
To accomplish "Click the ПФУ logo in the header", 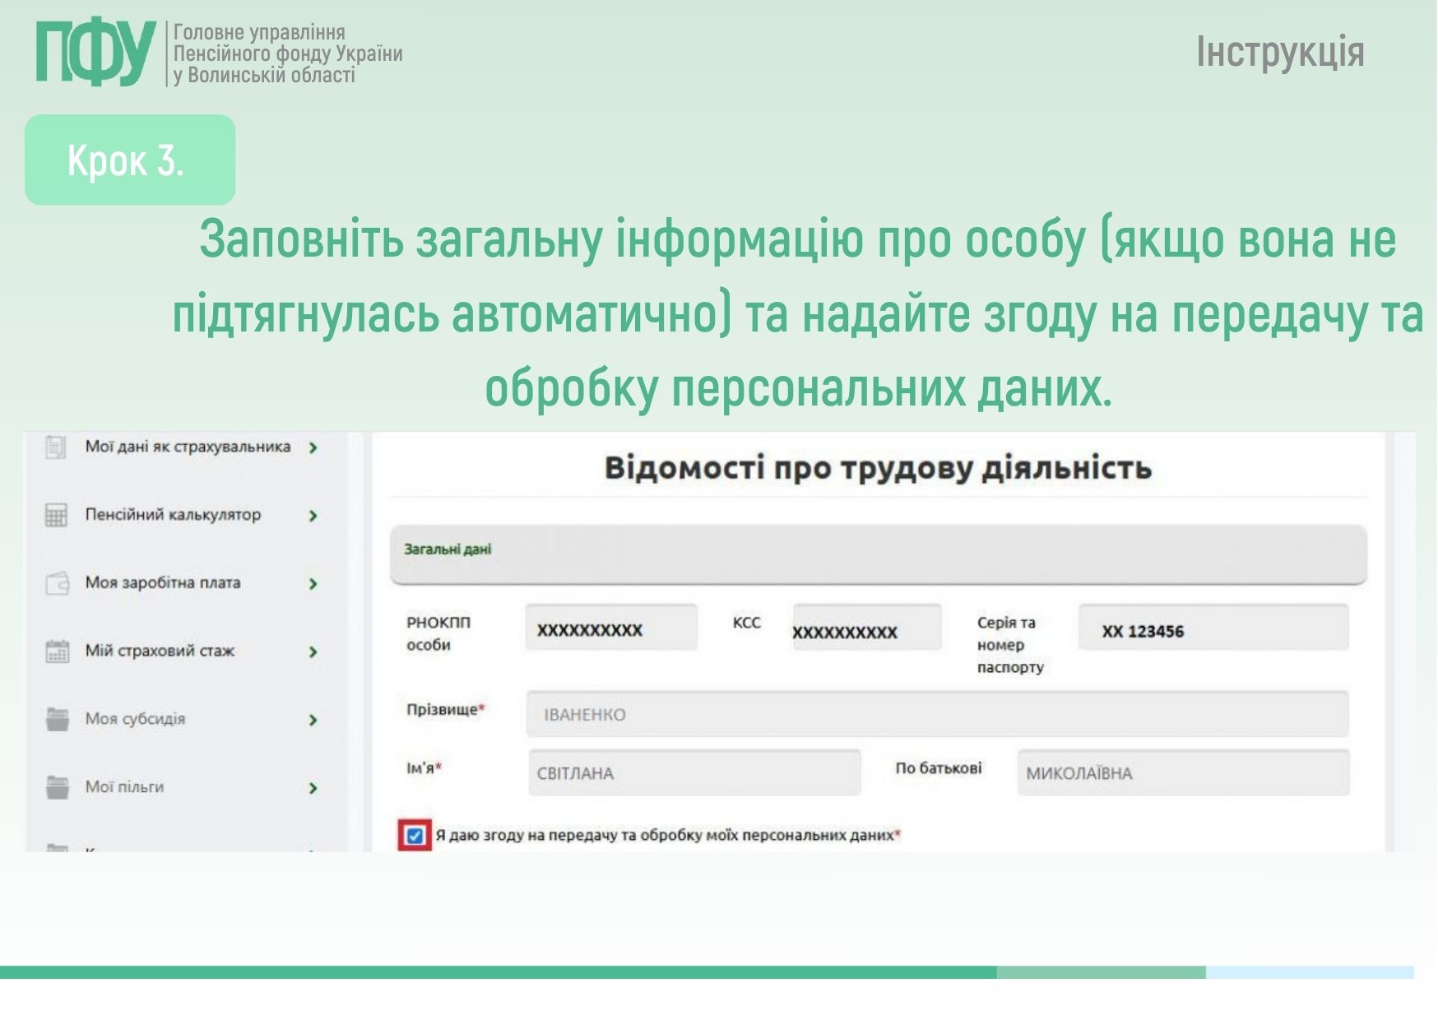I will (95, 53).
